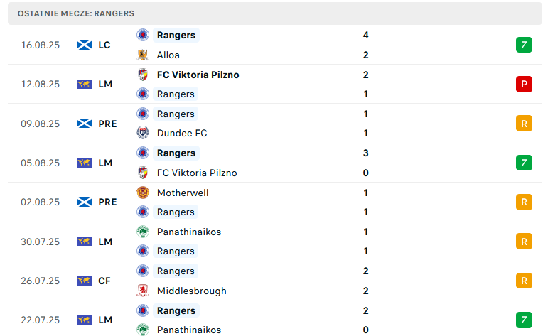548x336 pixels.
Task: Click the Scotland flag beside LC
Action: (x=85, y=45)
